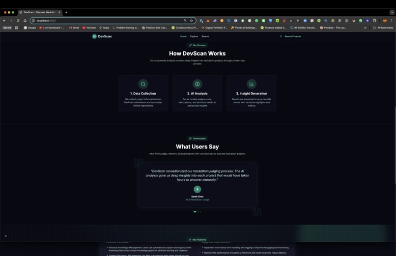Bookmark this page with the star icon
Viewport: 396px width, 256px height.
192,21
